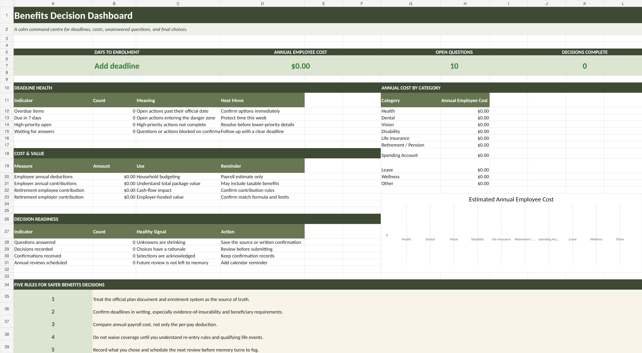This screenshot has height=353, width=642.
Task: Select 'Employer annual contributions' cell
Action: coord(53,184)
